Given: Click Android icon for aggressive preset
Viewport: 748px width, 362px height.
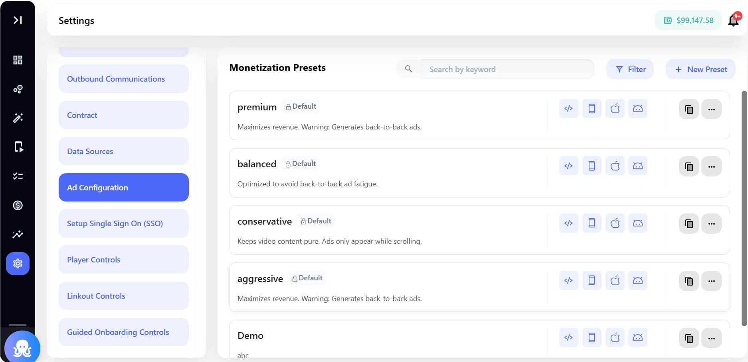Looking at the screenshot, I should point(638,280).
